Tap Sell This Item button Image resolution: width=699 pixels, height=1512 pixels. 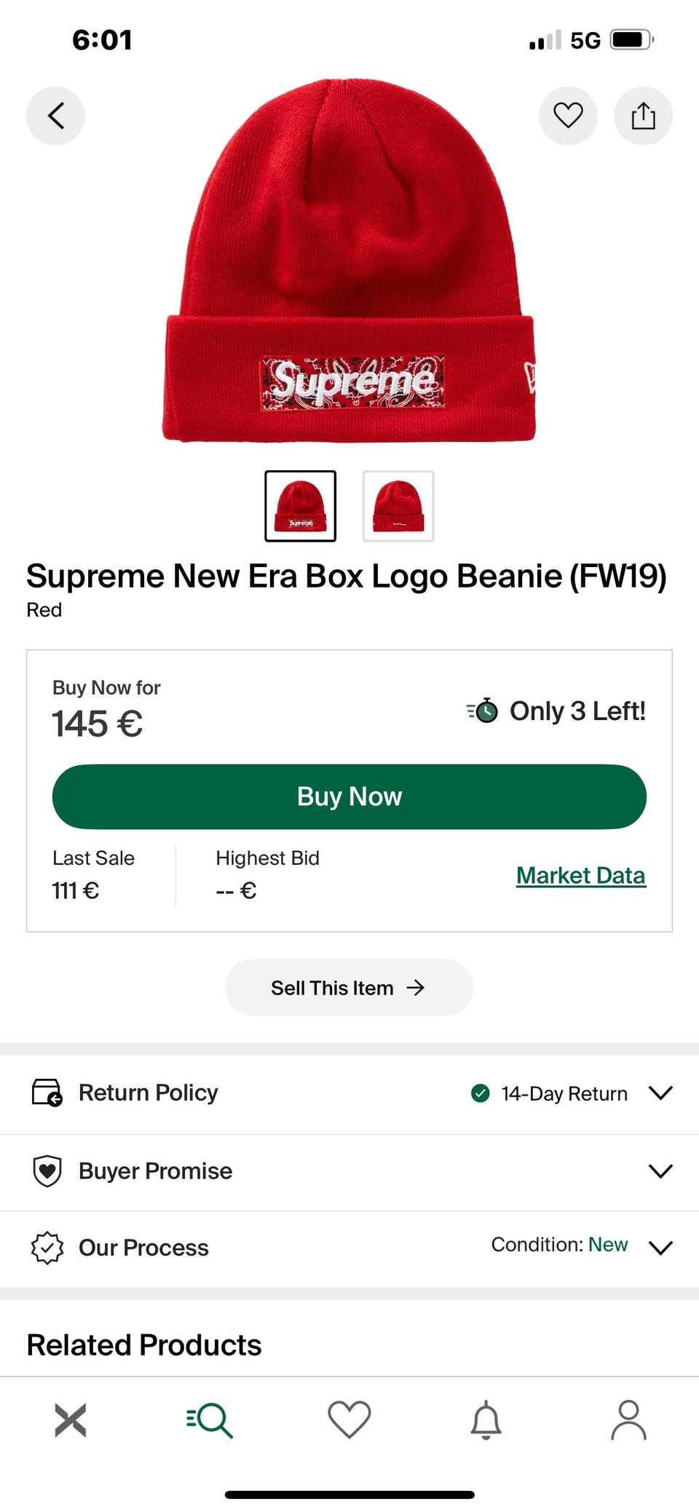coord(349,987)
